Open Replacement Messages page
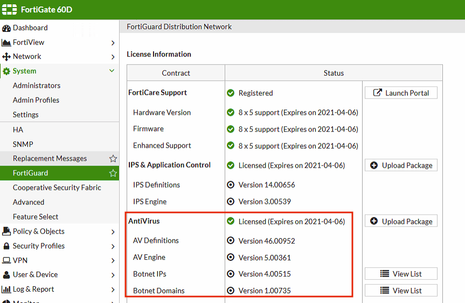Image resolution: width=465 pixels, height=303 pixels. click(59, 159)
